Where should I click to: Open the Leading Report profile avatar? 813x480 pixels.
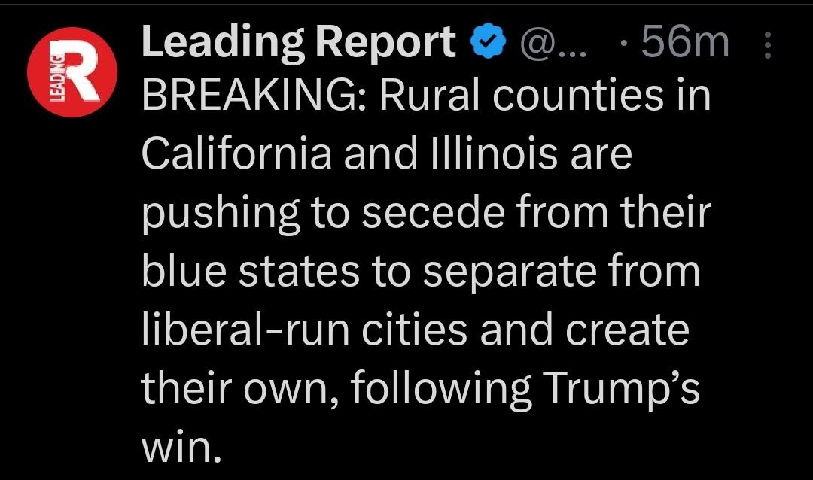coord(72,72)
